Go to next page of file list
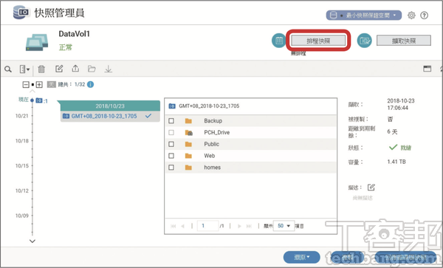443x268 pixels. (x=239, y=226)
